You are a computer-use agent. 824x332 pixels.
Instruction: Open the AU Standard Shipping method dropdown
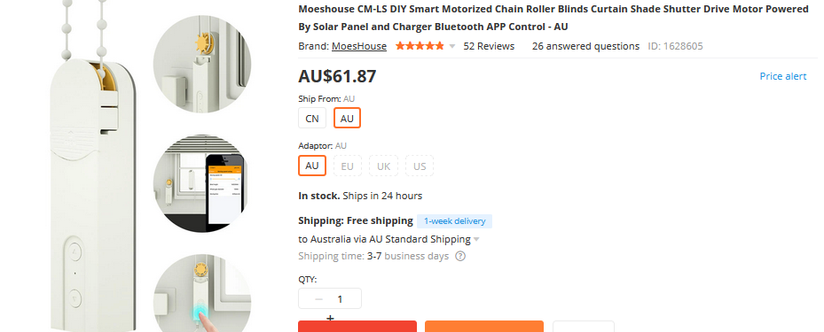[x=388, y=239]
